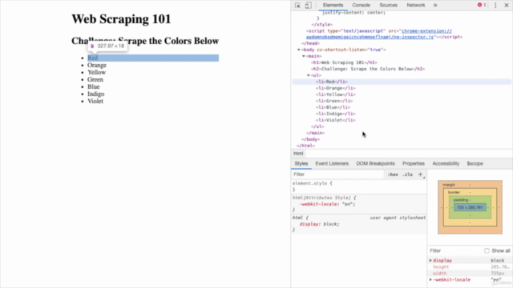Click the width computed property row
Screen dimensions: 513x288
tap(470, 274)
